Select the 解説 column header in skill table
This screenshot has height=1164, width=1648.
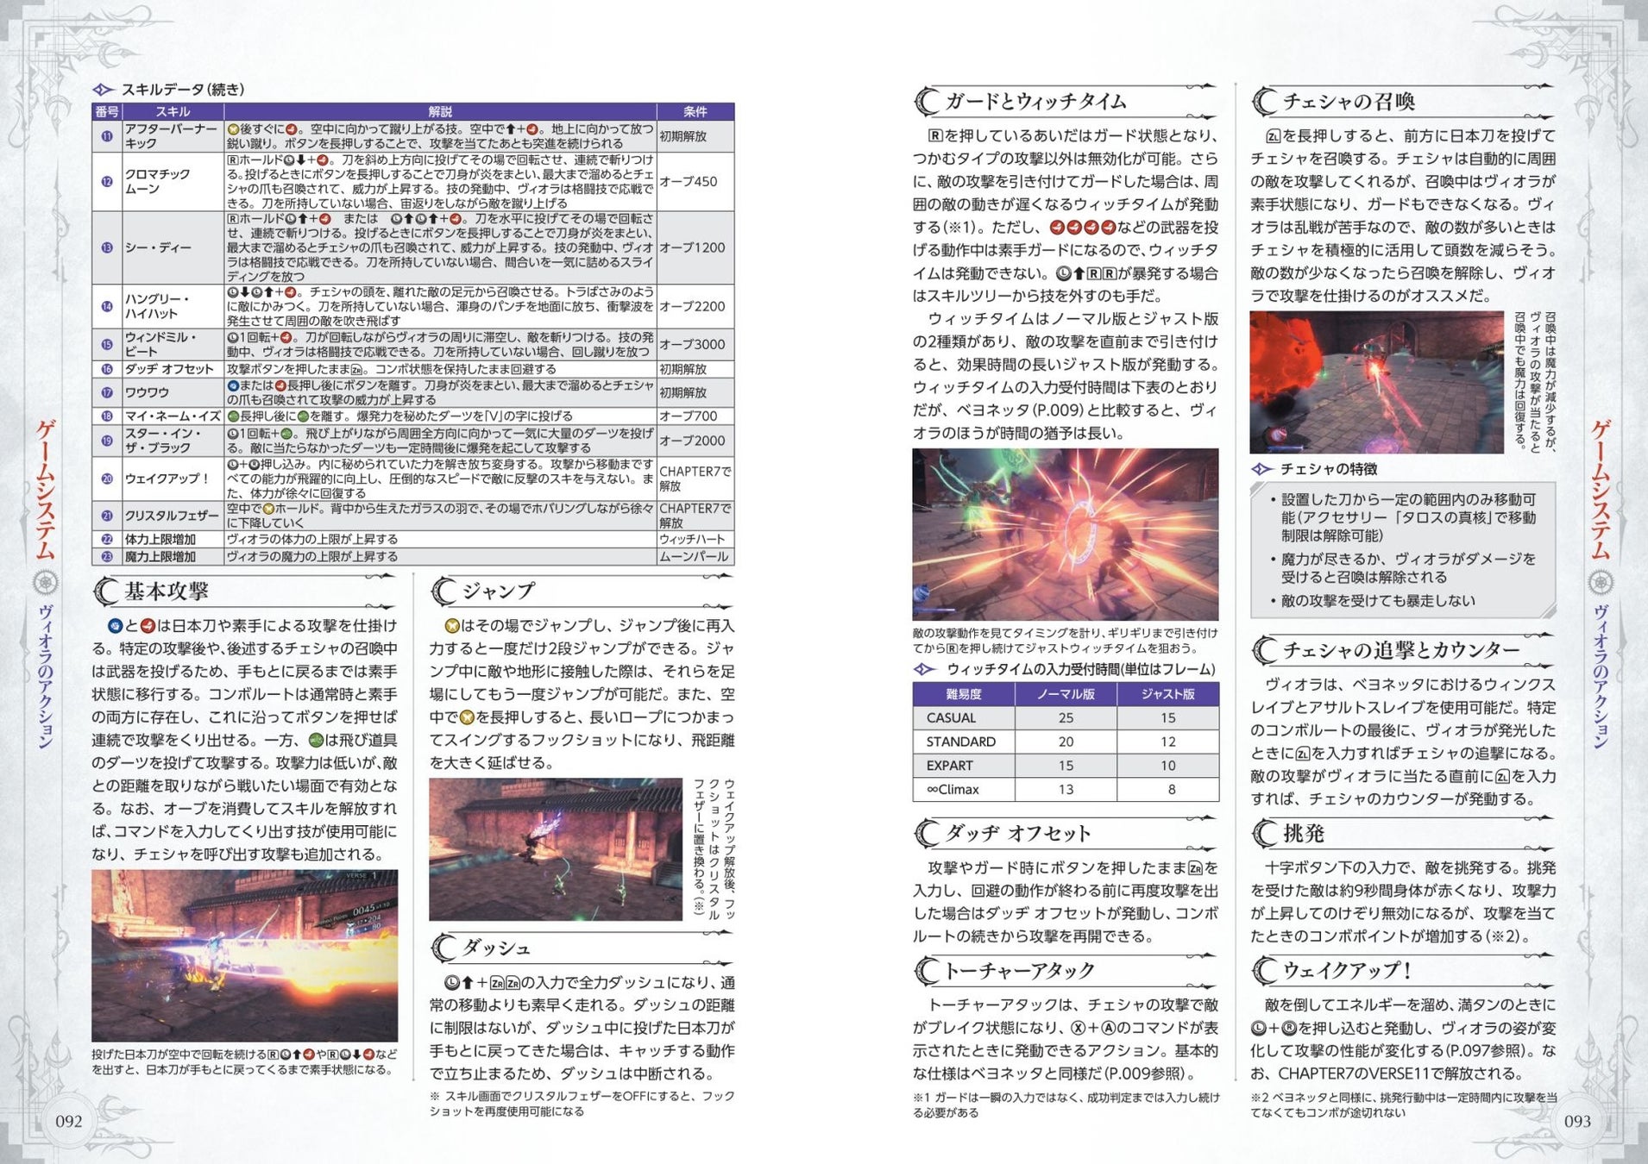[440, 111]
